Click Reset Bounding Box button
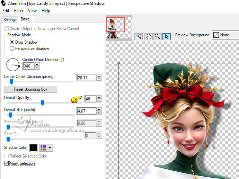This screenshot has height=179, width=239. coord(31,89)
